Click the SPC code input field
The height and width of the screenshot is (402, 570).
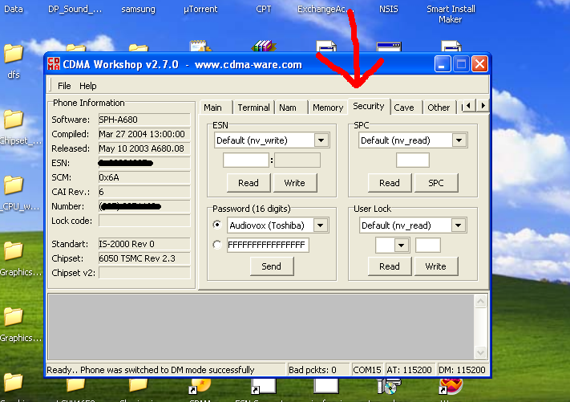tap(413, 160)
